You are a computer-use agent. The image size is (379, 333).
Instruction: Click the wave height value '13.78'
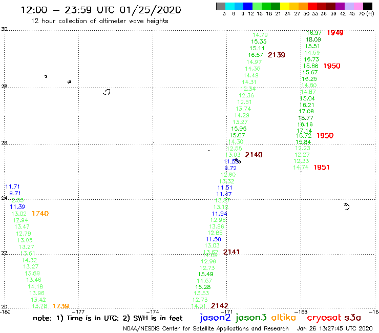[x=39, y=306]
